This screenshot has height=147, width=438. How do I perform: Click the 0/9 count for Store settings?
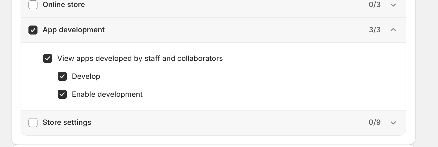[x=375, y=122]
